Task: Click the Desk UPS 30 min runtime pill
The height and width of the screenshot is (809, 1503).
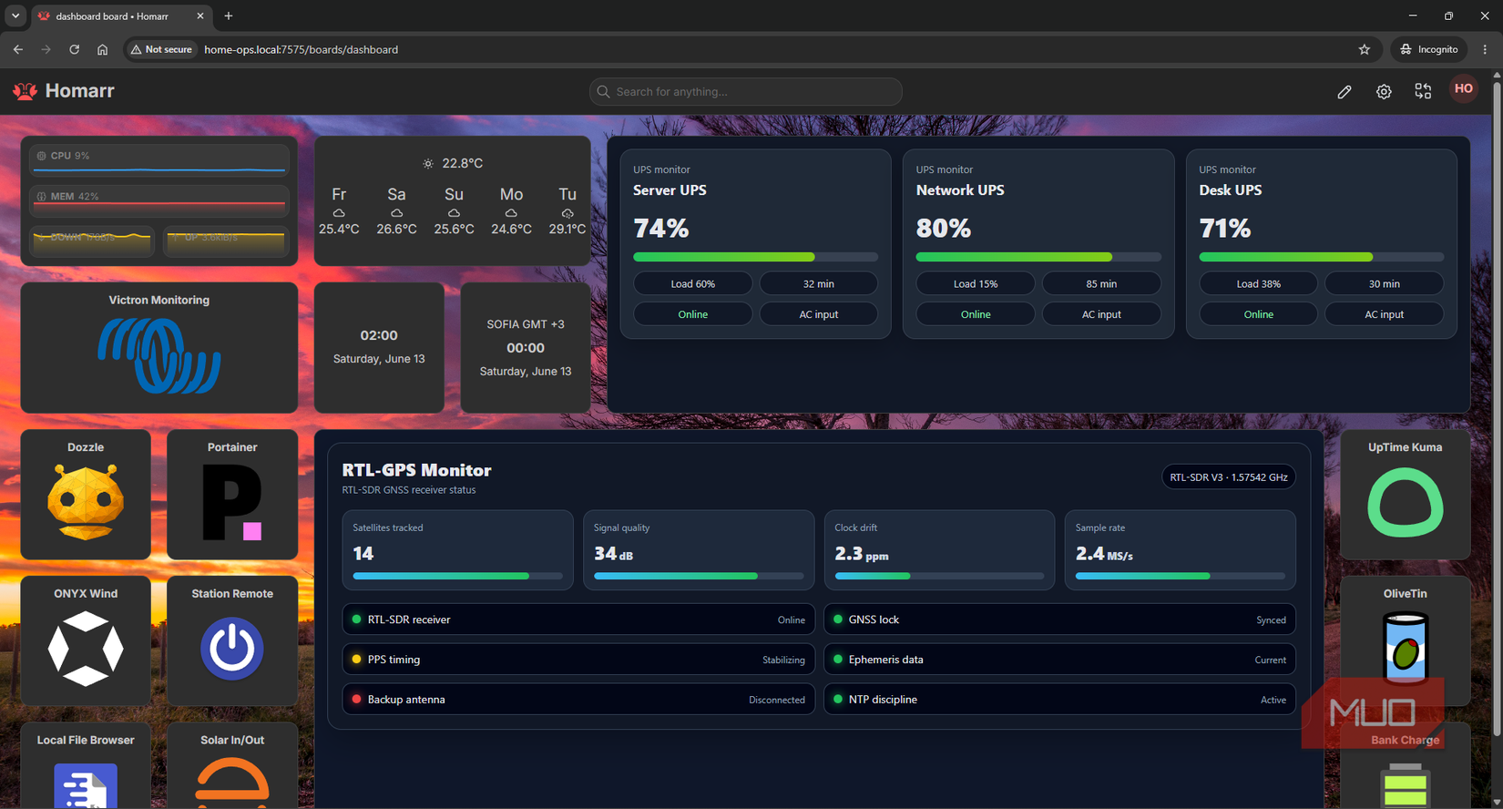Action: coord(1384,283)
